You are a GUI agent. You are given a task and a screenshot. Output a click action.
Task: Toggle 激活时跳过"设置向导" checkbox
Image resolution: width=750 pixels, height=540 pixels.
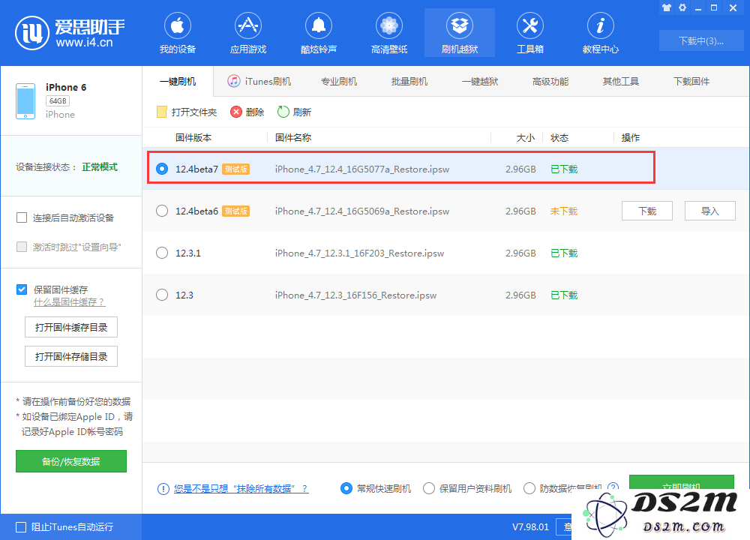[22, 247]
